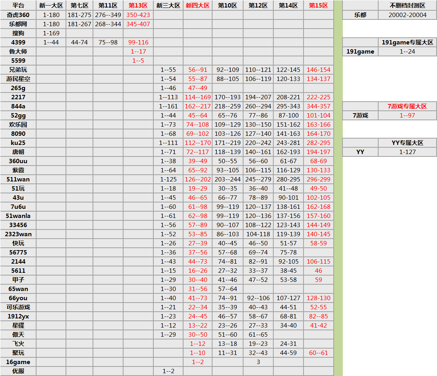Click the cell reading 114--169

click(197, 97)
